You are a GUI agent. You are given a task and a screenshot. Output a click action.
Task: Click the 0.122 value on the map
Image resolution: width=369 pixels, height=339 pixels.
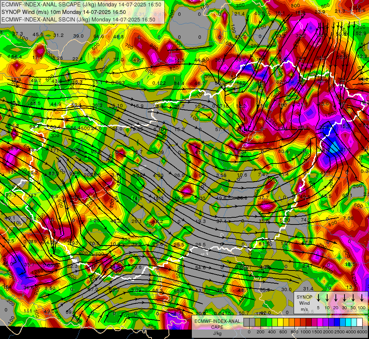coord(159,83)
